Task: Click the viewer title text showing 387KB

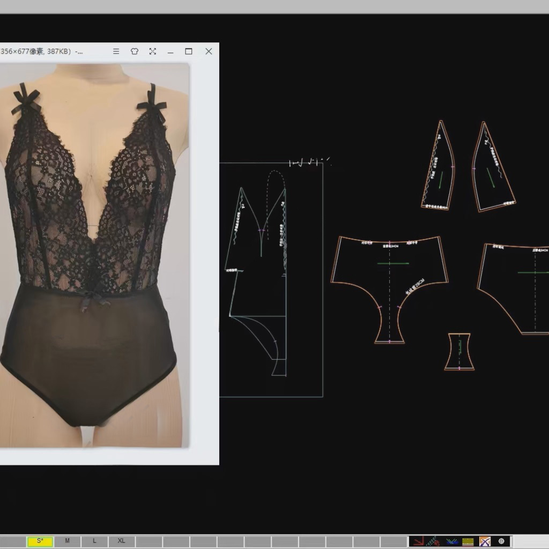Action: click(42, 51)
